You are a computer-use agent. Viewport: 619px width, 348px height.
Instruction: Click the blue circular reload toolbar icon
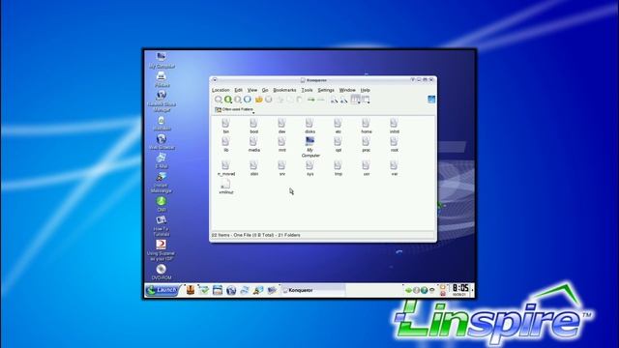point(248,100)
